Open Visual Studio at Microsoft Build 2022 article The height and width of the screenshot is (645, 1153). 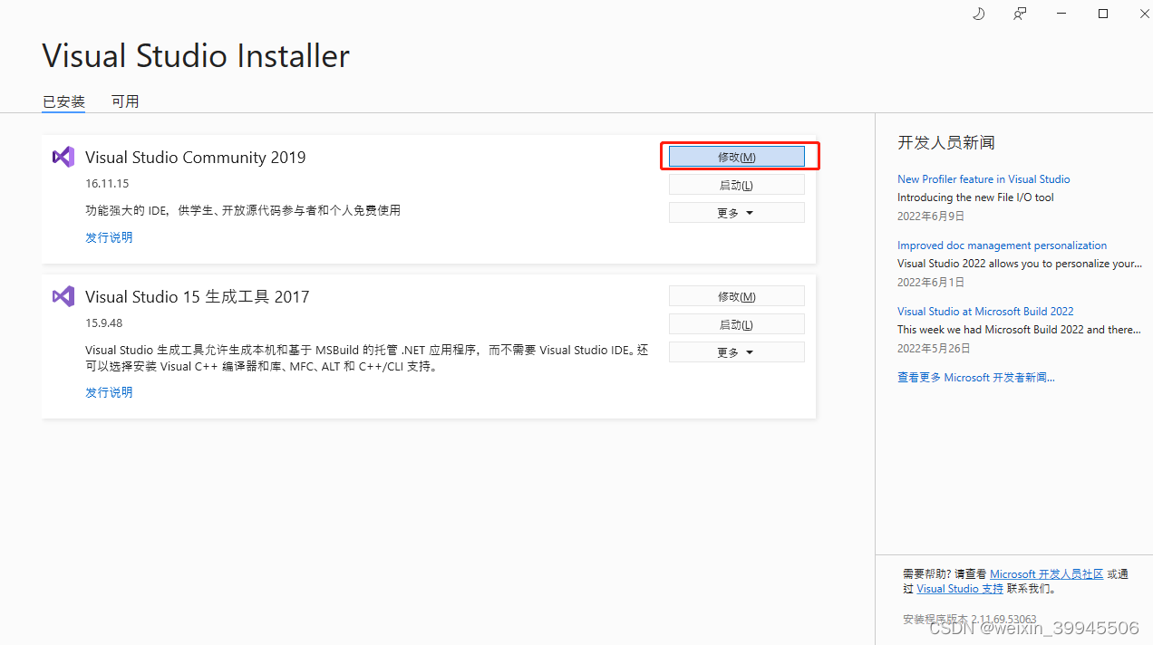pos(985,312)
